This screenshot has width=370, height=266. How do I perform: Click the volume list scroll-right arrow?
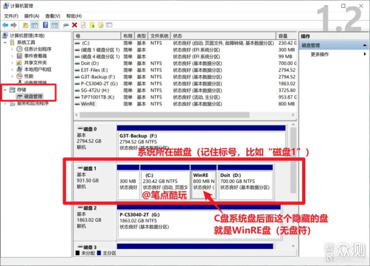click(x=293, y=115)
